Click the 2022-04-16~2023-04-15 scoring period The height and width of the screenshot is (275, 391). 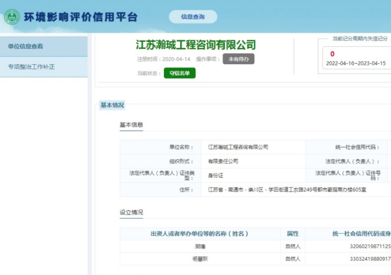(x=356, y=63)
